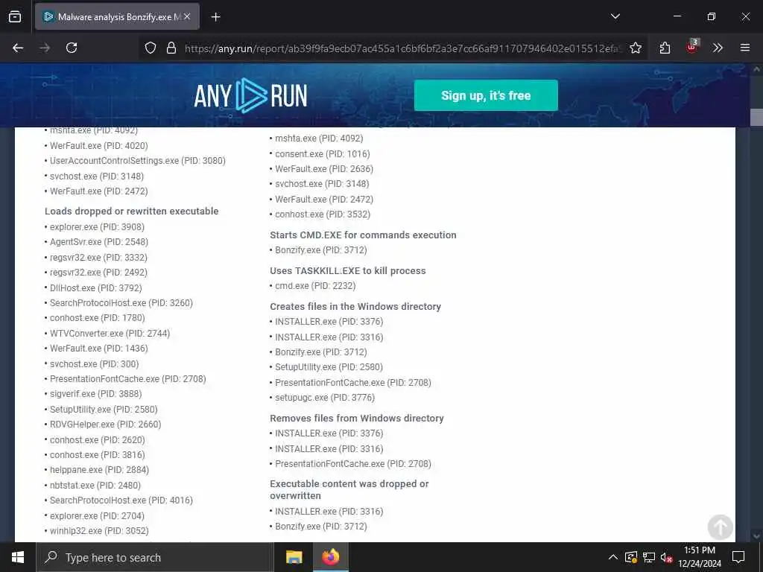Select 'sigverif.exe (PID: 3888)' entry
This screenshot has width=763, height=572.
click(x=96, y=394)
